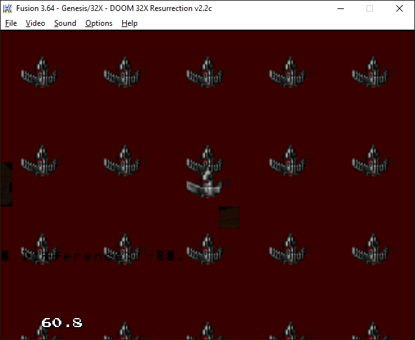This screenshot has width=415, height=340.
Task: Click the Fusion app icon in title bar
Action: (8, 8)
